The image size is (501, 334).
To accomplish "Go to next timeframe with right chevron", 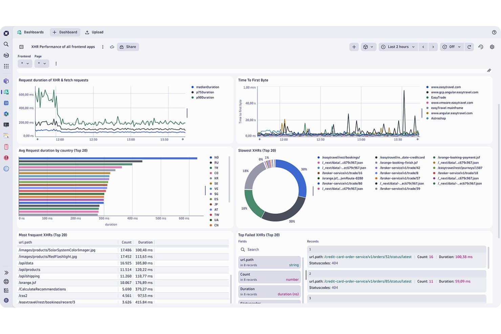I will click(x=433, y=47).
